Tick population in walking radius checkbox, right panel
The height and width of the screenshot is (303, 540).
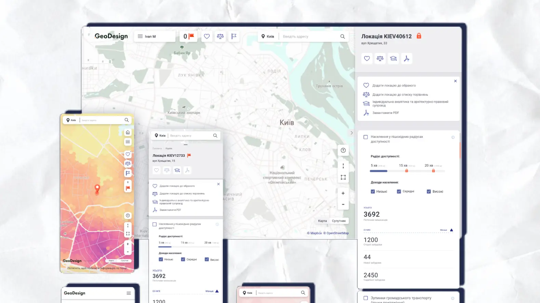click(366, 137)
